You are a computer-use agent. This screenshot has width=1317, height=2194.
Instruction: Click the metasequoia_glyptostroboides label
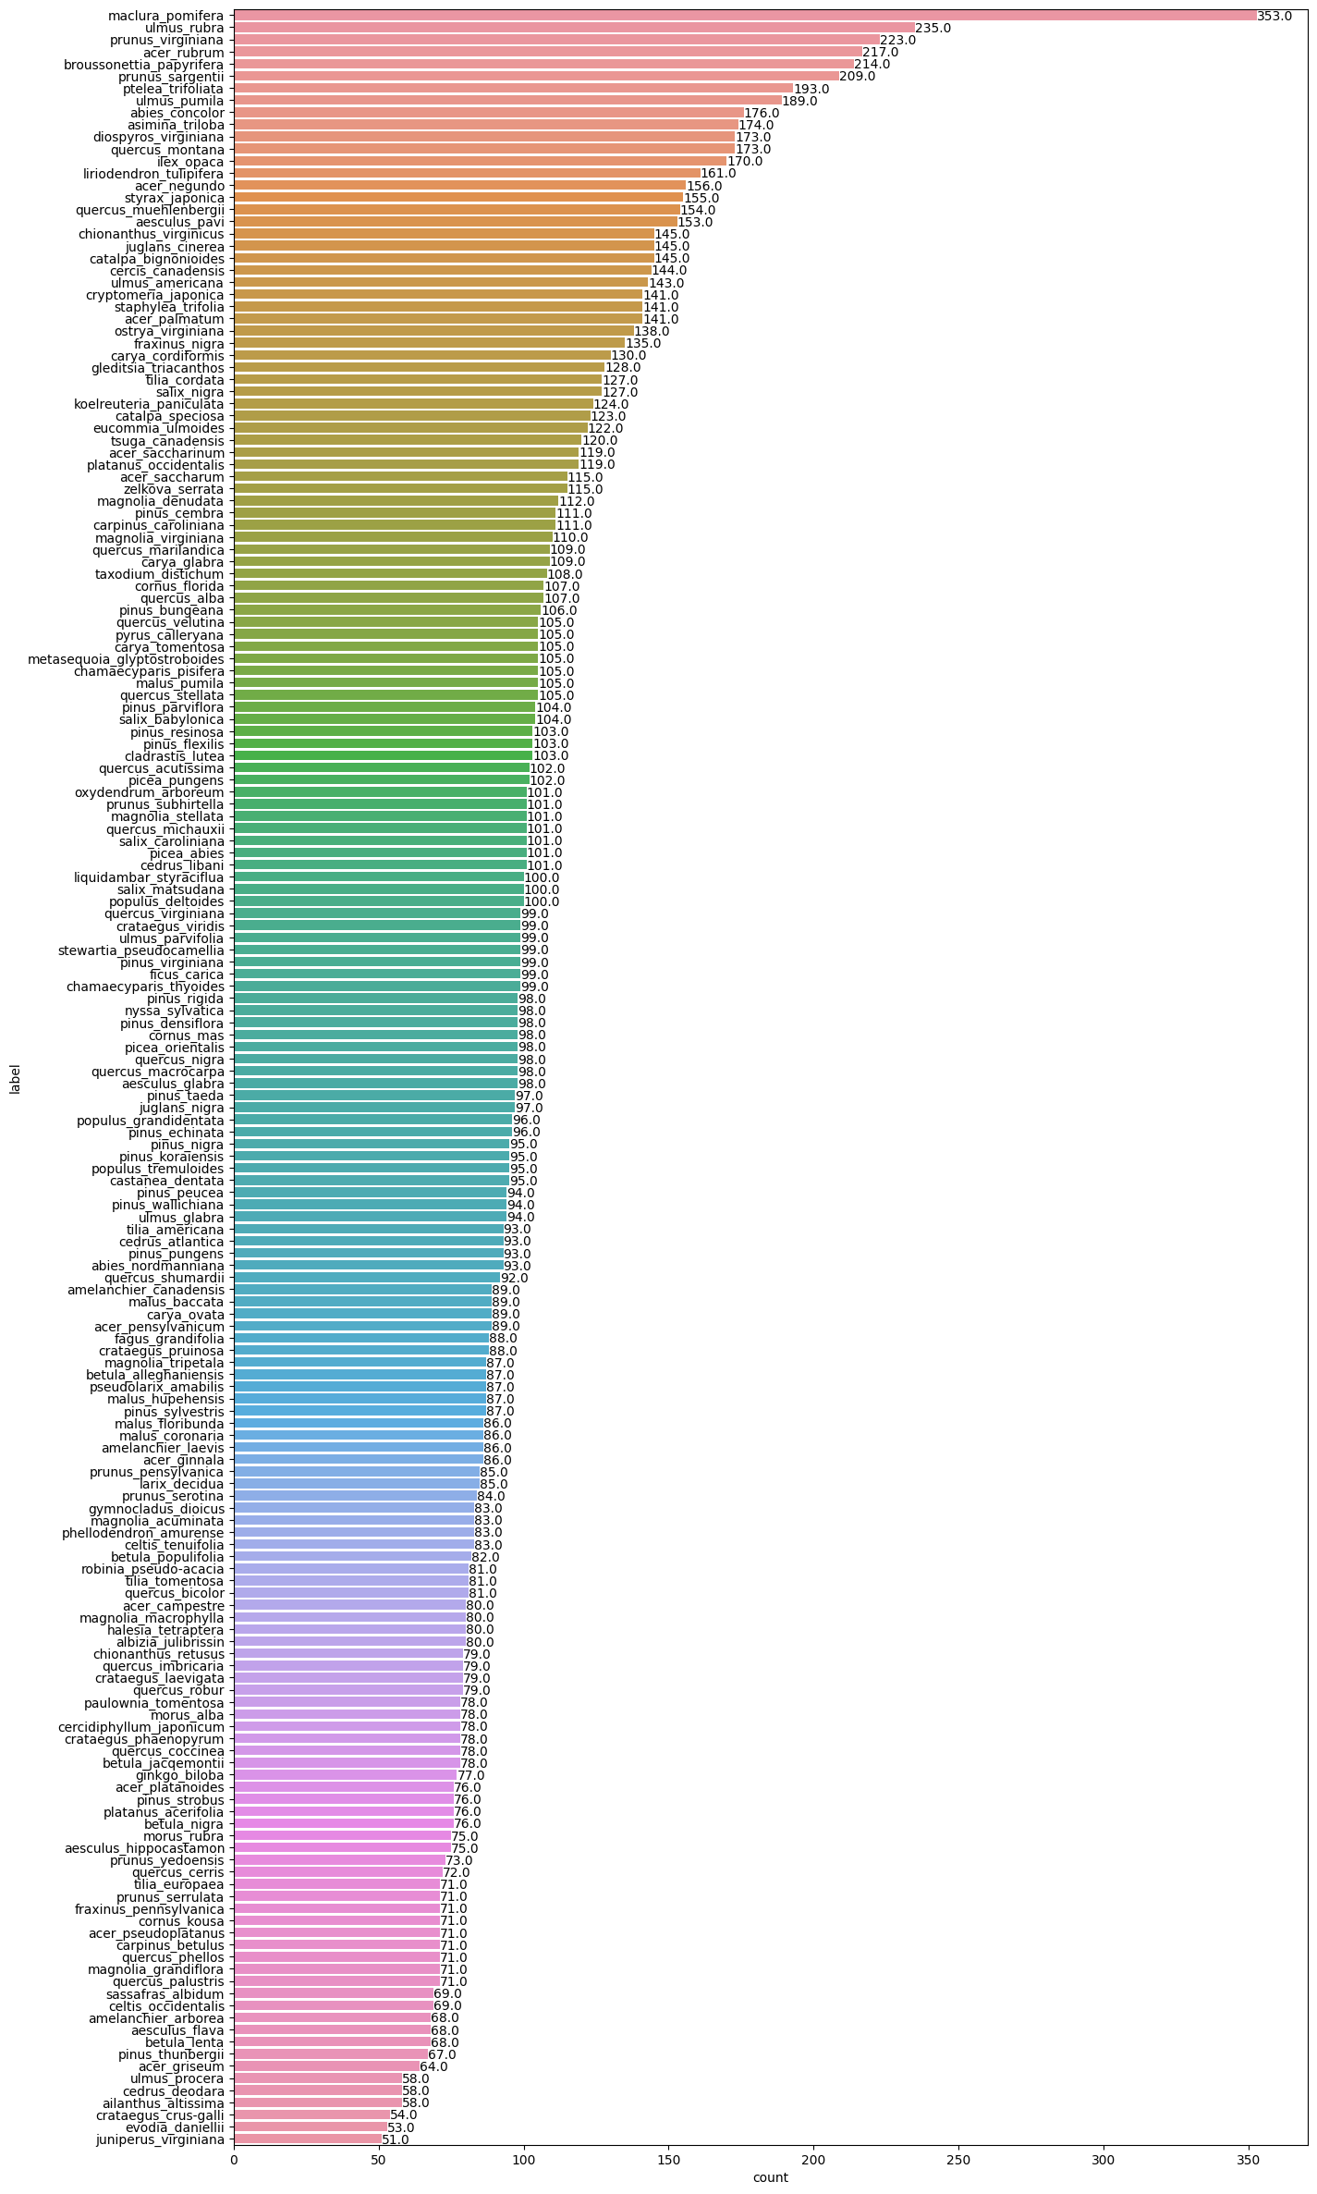coord(126,658)
